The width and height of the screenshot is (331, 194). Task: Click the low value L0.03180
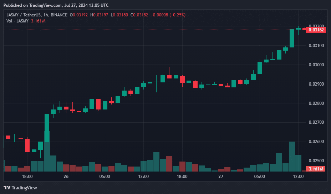tap(119, 15)
